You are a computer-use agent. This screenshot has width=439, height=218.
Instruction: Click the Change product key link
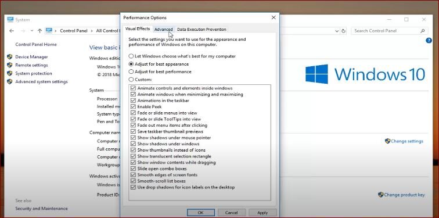pyautogui.click(x=404, y=195)
